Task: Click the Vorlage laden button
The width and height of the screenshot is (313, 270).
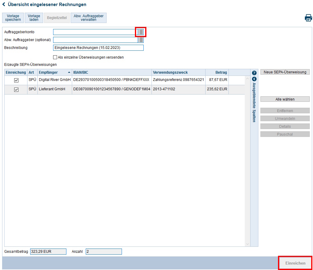Action: click(x=34, y=18)
